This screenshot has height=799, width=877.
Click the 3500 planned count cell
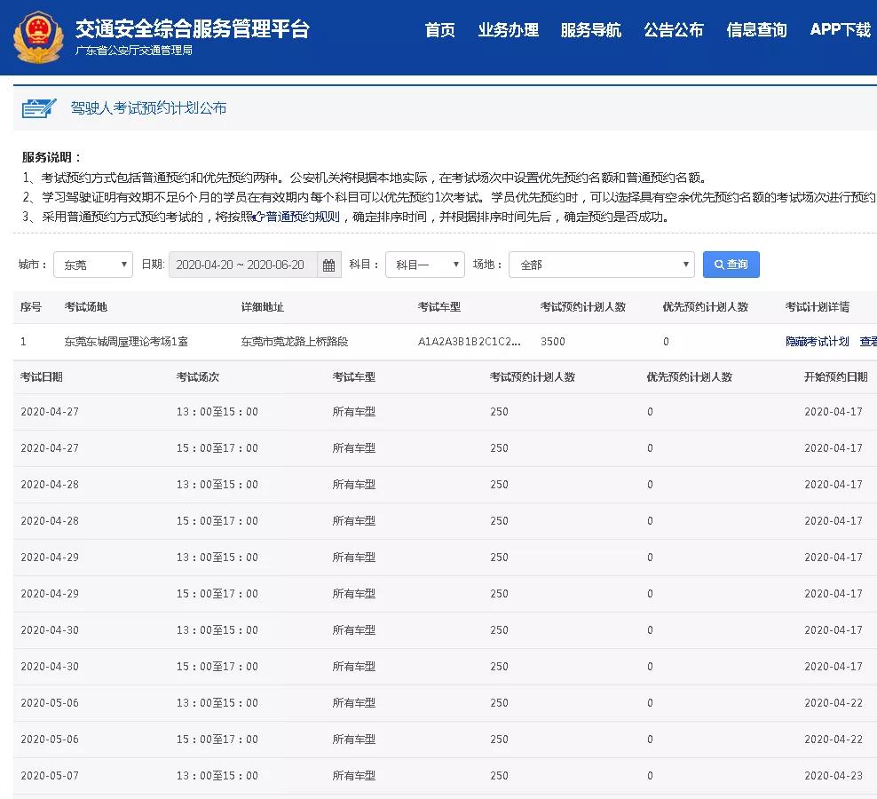pos(553,341)
